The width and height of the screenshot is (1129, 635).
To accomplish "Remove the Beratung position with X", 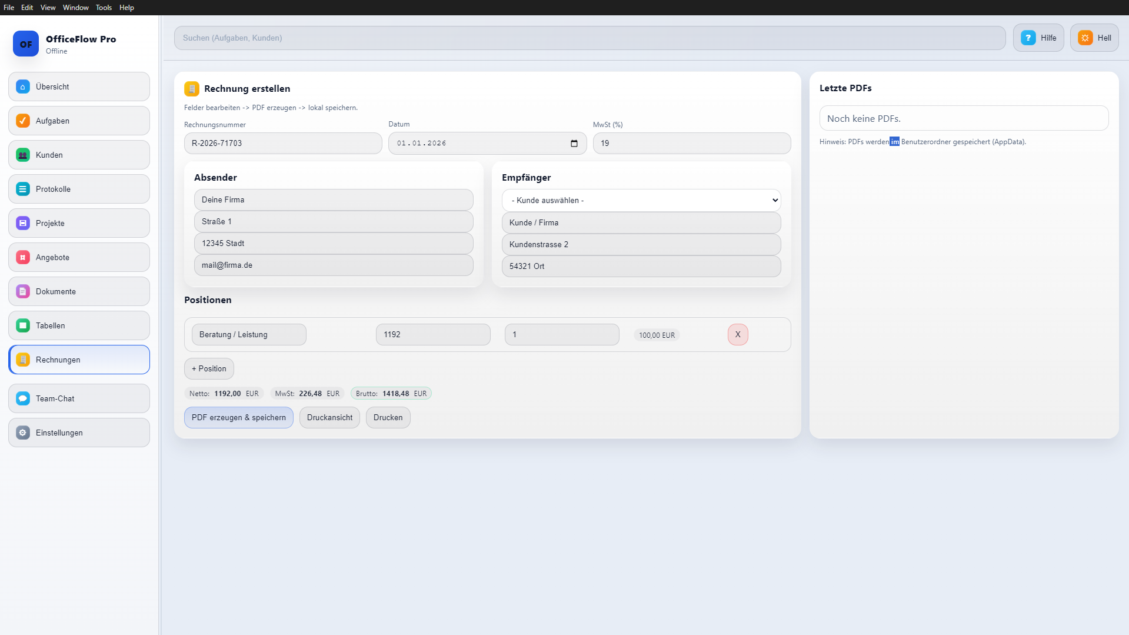I will pos(738,334).
